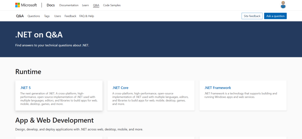Click the Runtime section heading
The height and width of the screenshot is (139, 302).
28,72
